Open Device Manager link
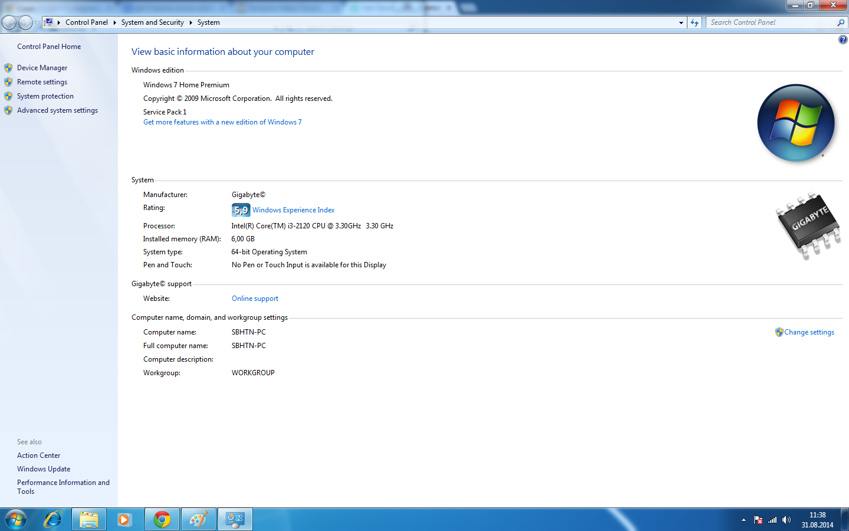This screenshot has width=849, height=531. [x=42, y=68]
